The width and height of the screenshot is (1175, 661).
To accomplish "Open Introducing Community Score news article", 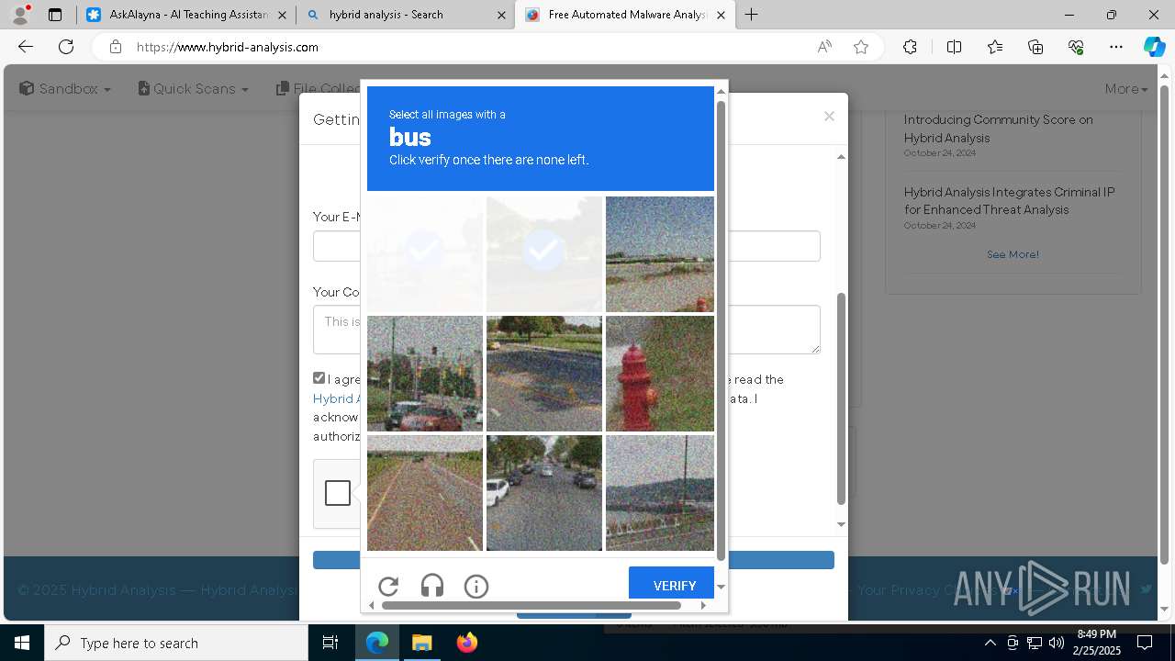I will click(998, 129).
